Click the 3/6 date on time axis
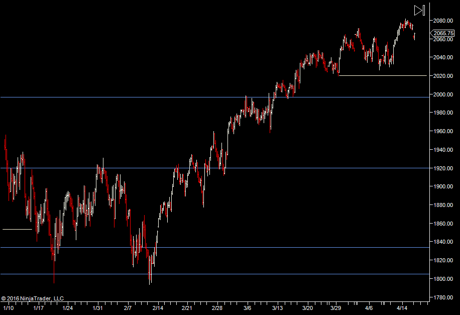Viewport: 460px width, 315px height. tap(248, 307)
